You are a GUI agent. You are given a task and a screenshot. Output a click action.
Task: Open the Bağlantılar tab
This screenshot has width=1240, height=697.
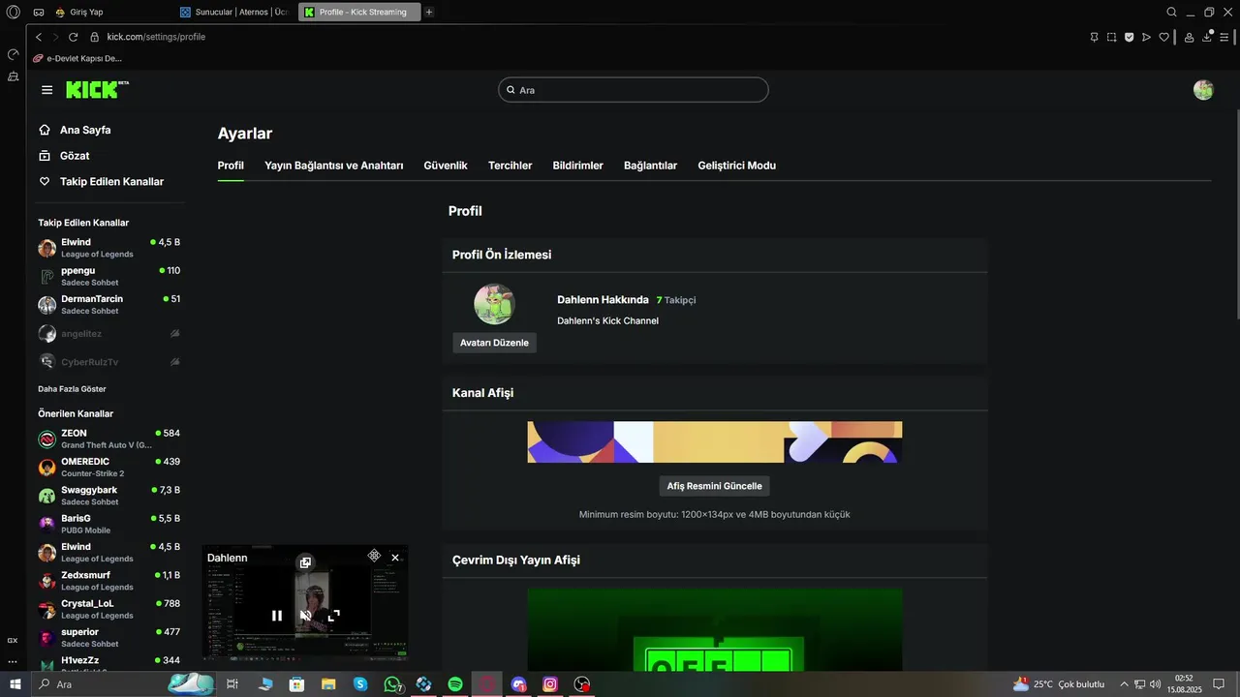point(651,166)
